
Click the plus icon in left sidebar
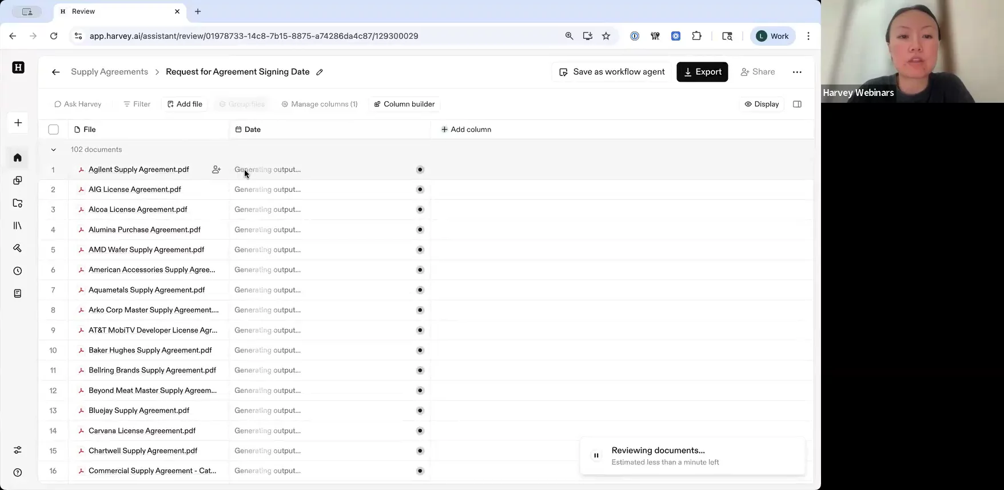point(18,123)
